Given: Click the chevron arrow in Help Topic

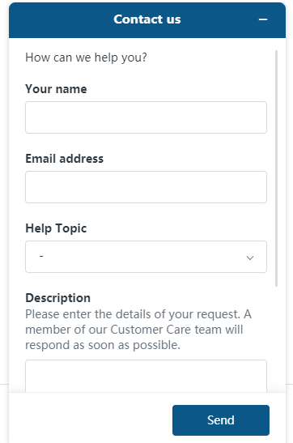Looking at the screenshot, I should click(x=250, y=258).
